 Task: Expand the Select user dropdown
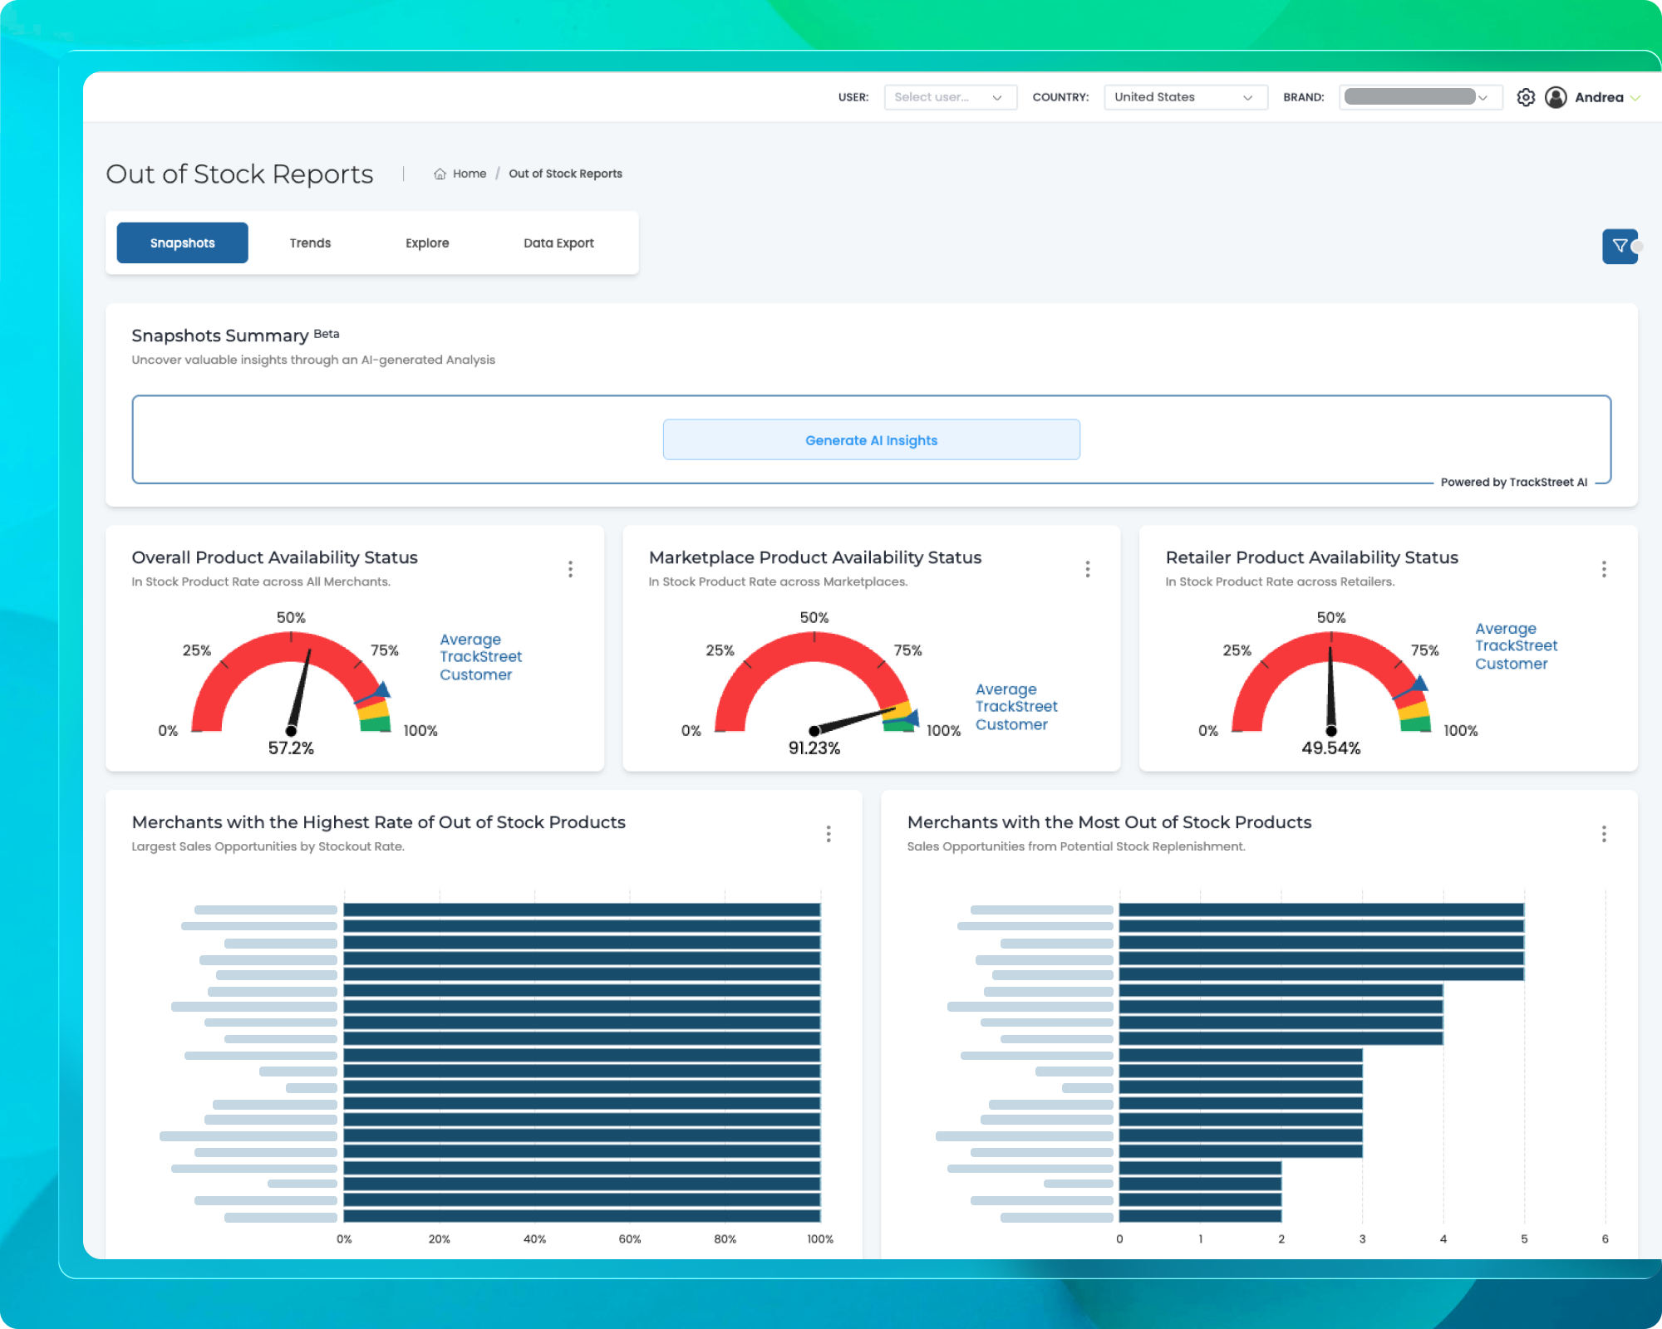pyautogui.click(x=950, y=97)
